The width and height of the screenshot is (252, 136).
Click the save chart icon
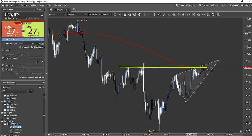(x=218, y=15)
